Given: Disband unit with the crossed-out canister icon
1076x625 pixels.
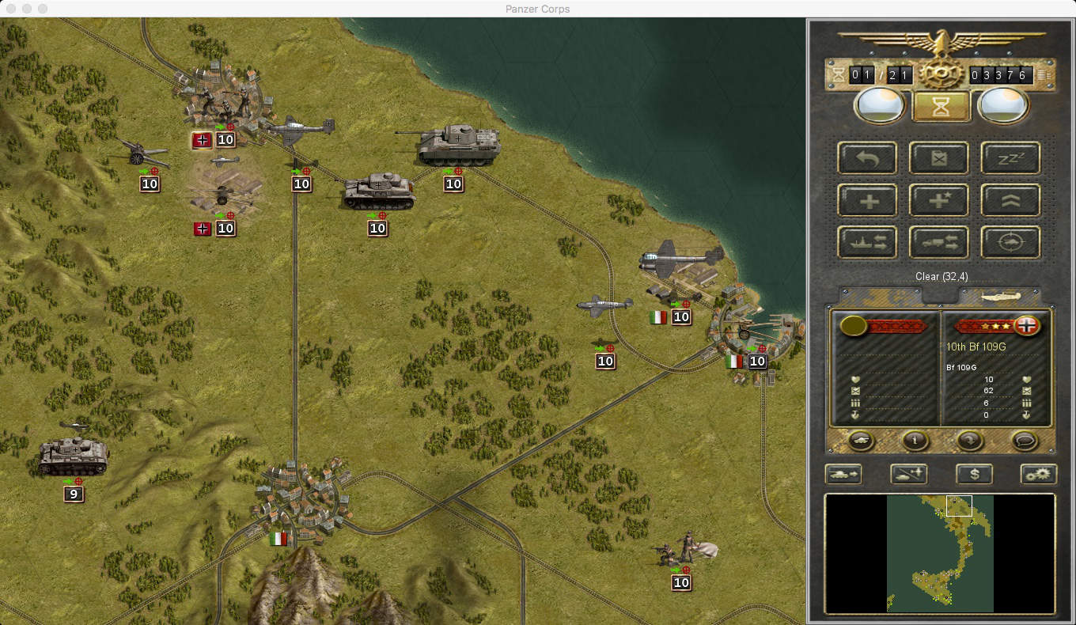Looking at the screenshot, I should click(x=939, y=158).
